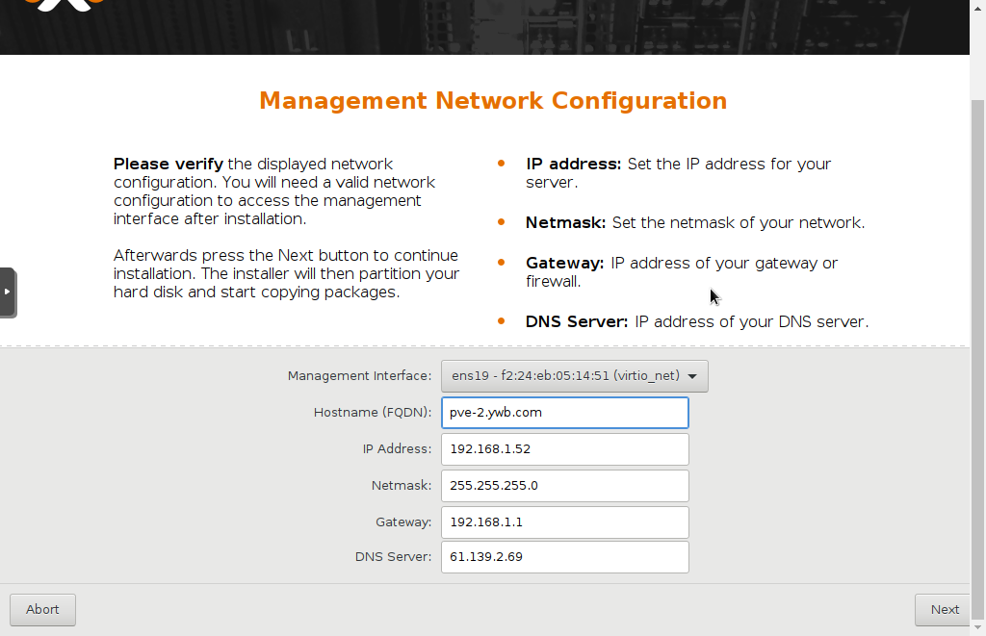The width and height of the screenshot is (986, 636).
Task: Click the IP Address field showing 192.168.1.52
Action: point(564,448)
